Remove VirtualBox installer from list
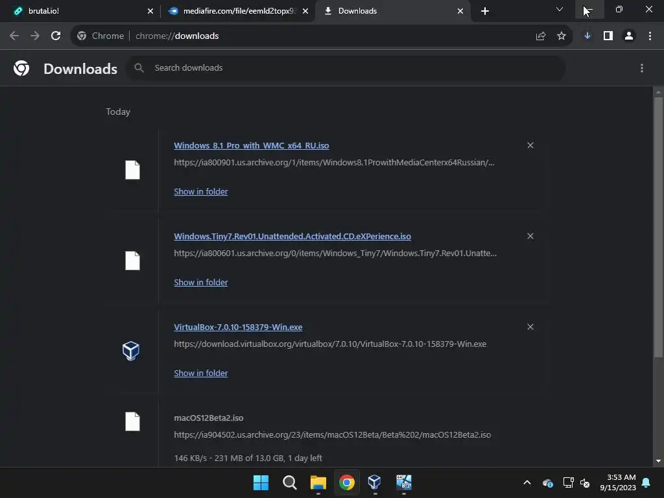Viewport: 664px width, 498px height. 530,327
